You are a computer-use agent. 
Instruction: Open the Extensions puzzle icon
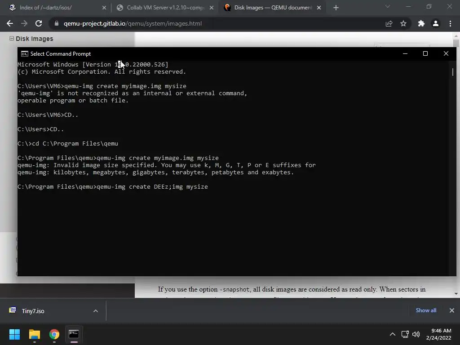[421, 23]
